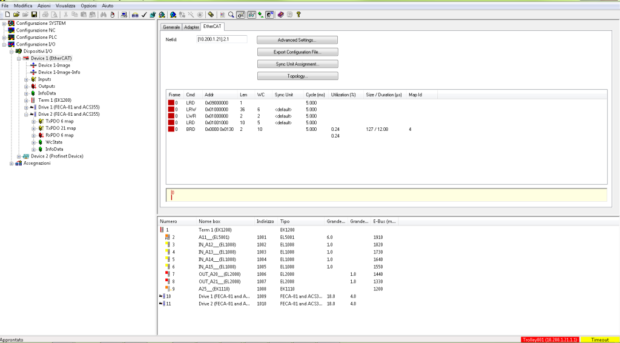
Task: Open the Visualizza menu
Action: 65,5
